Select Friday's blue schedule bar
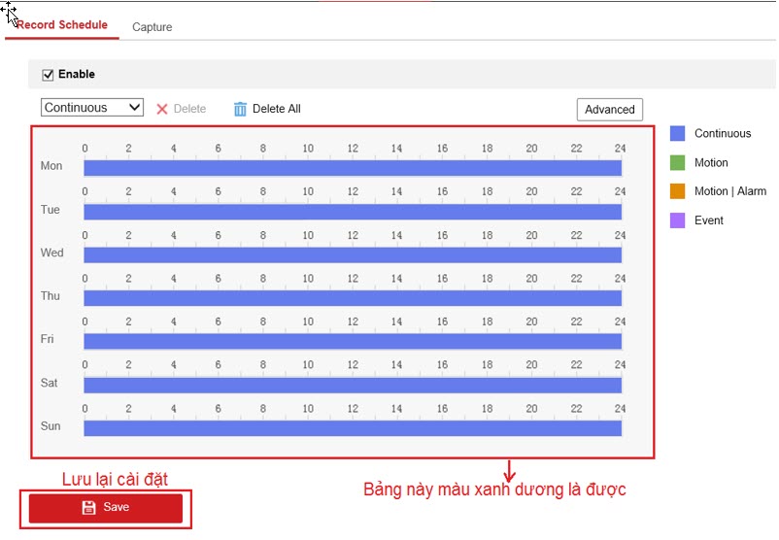 point(352,341)
